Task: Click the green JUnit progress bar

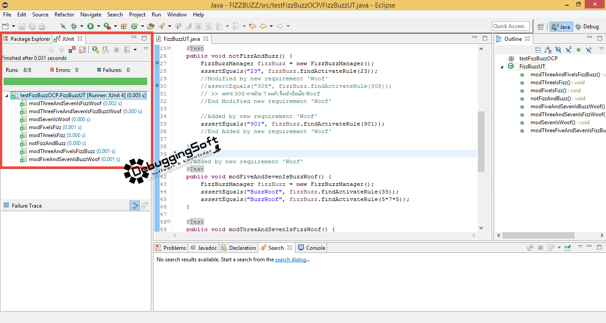Action: [75, 81]
